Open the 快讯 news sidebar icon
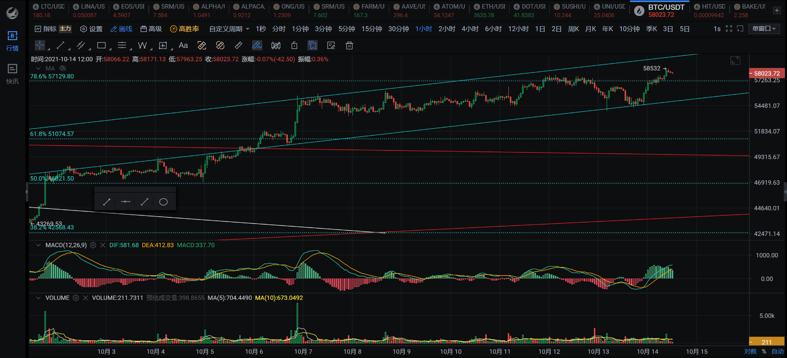 [12, 74]
